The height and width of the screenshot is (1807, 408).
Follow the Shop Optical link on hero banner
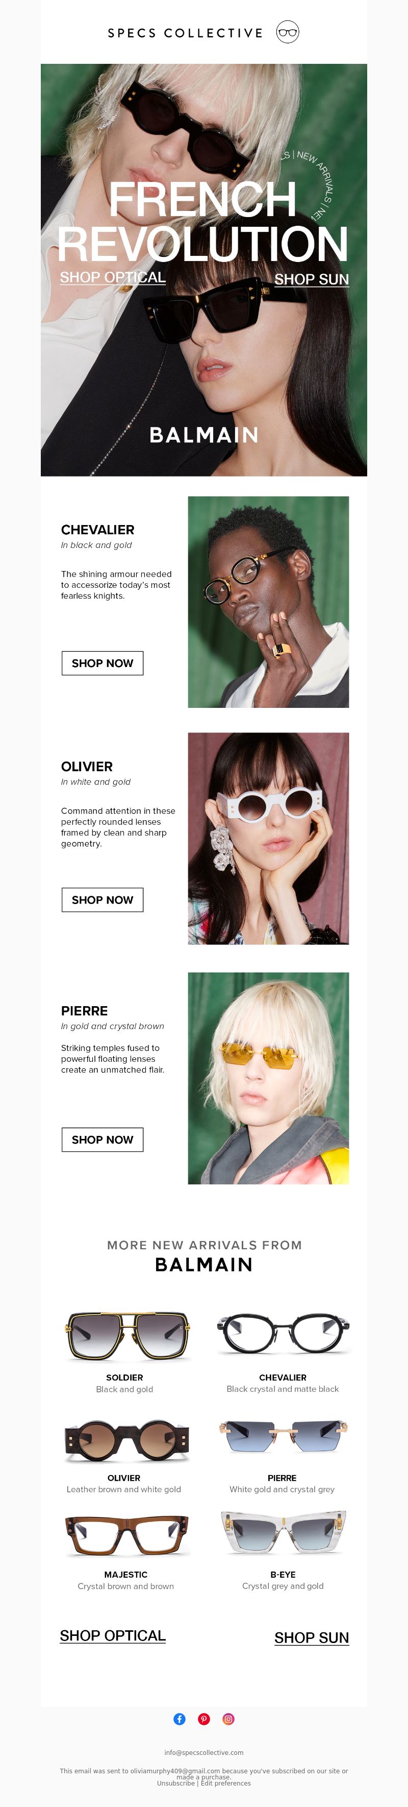113,277
